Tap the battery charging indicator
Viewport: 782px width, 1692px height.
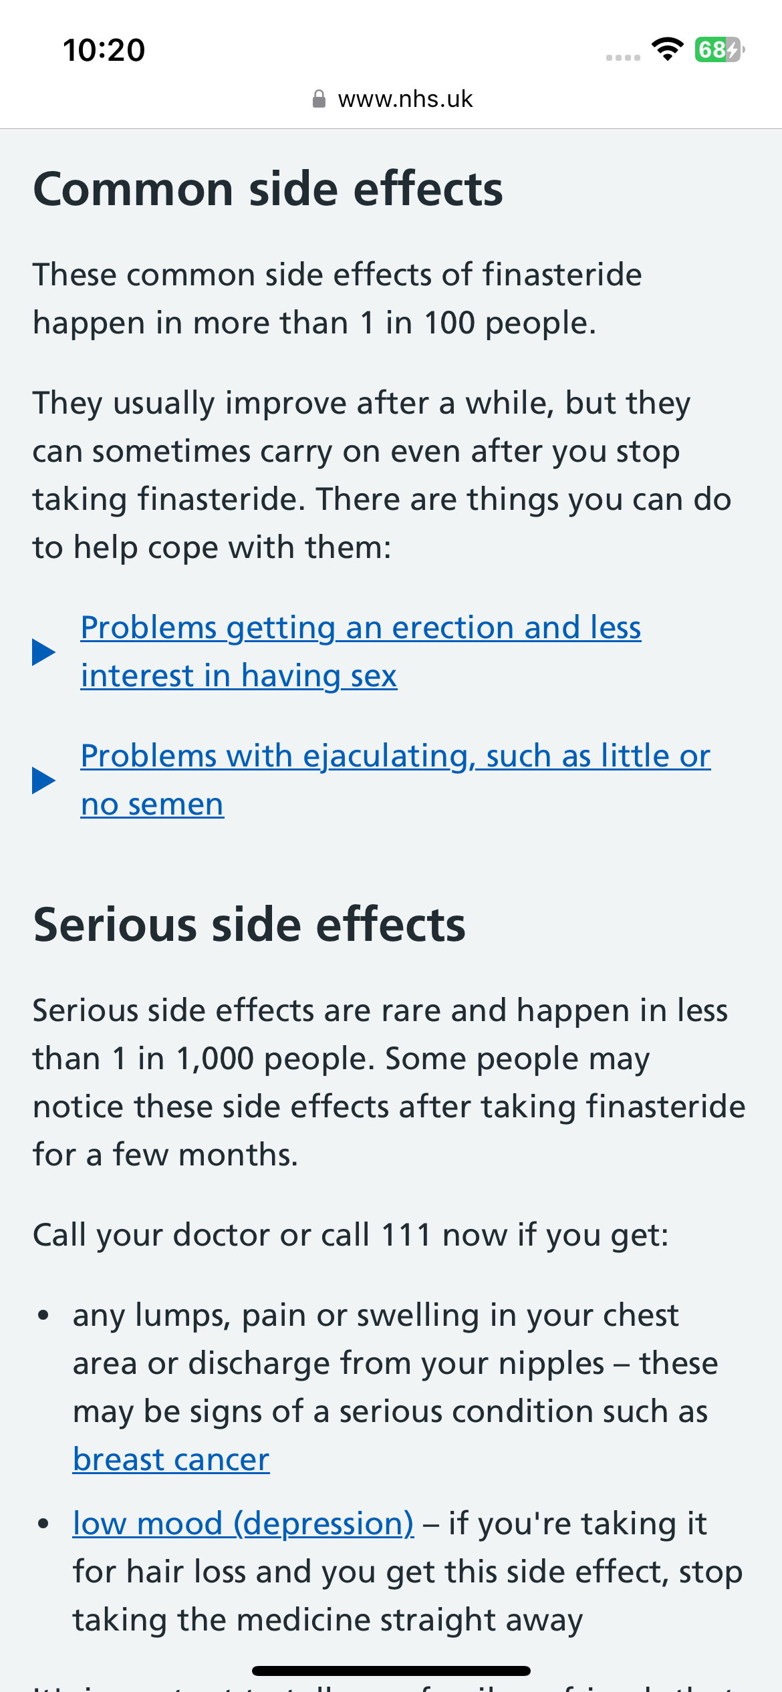[x=719, y=49]
